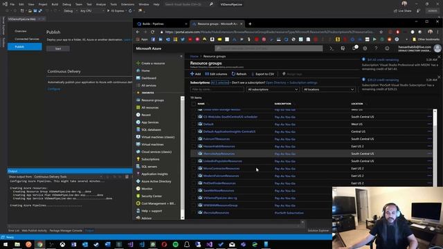Open Show output from dropdown
Screen dimensions: 443x249
coord(69,177)
